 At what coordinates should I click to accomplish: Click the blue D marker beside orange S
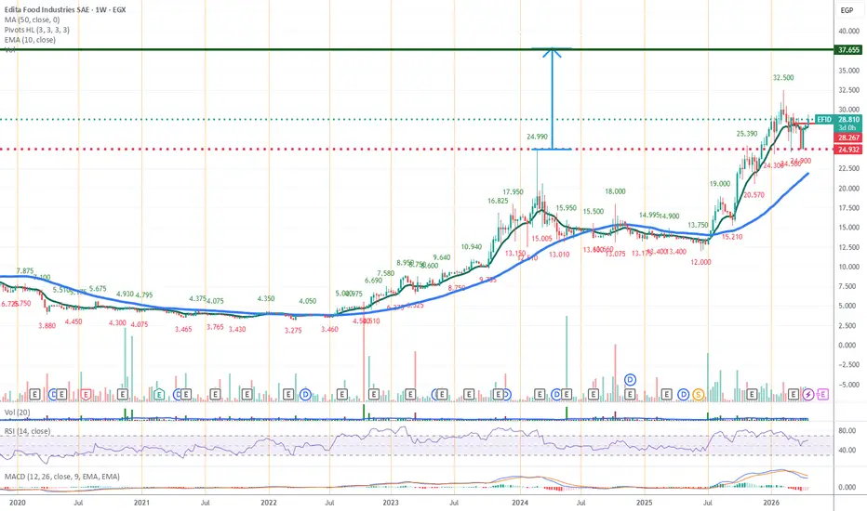(x=684, y=395)
